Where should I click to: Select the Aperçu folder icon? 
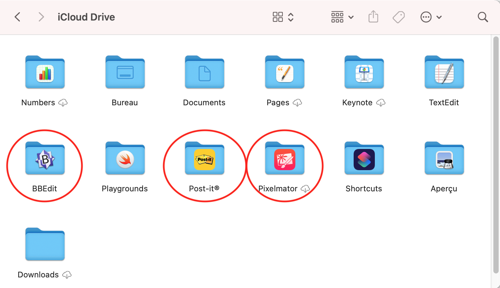click(x=444, y=158)
